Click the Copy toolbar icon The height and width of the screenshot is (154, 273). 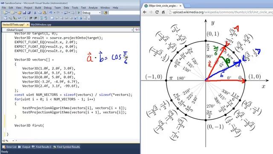[x=40, y=13]
